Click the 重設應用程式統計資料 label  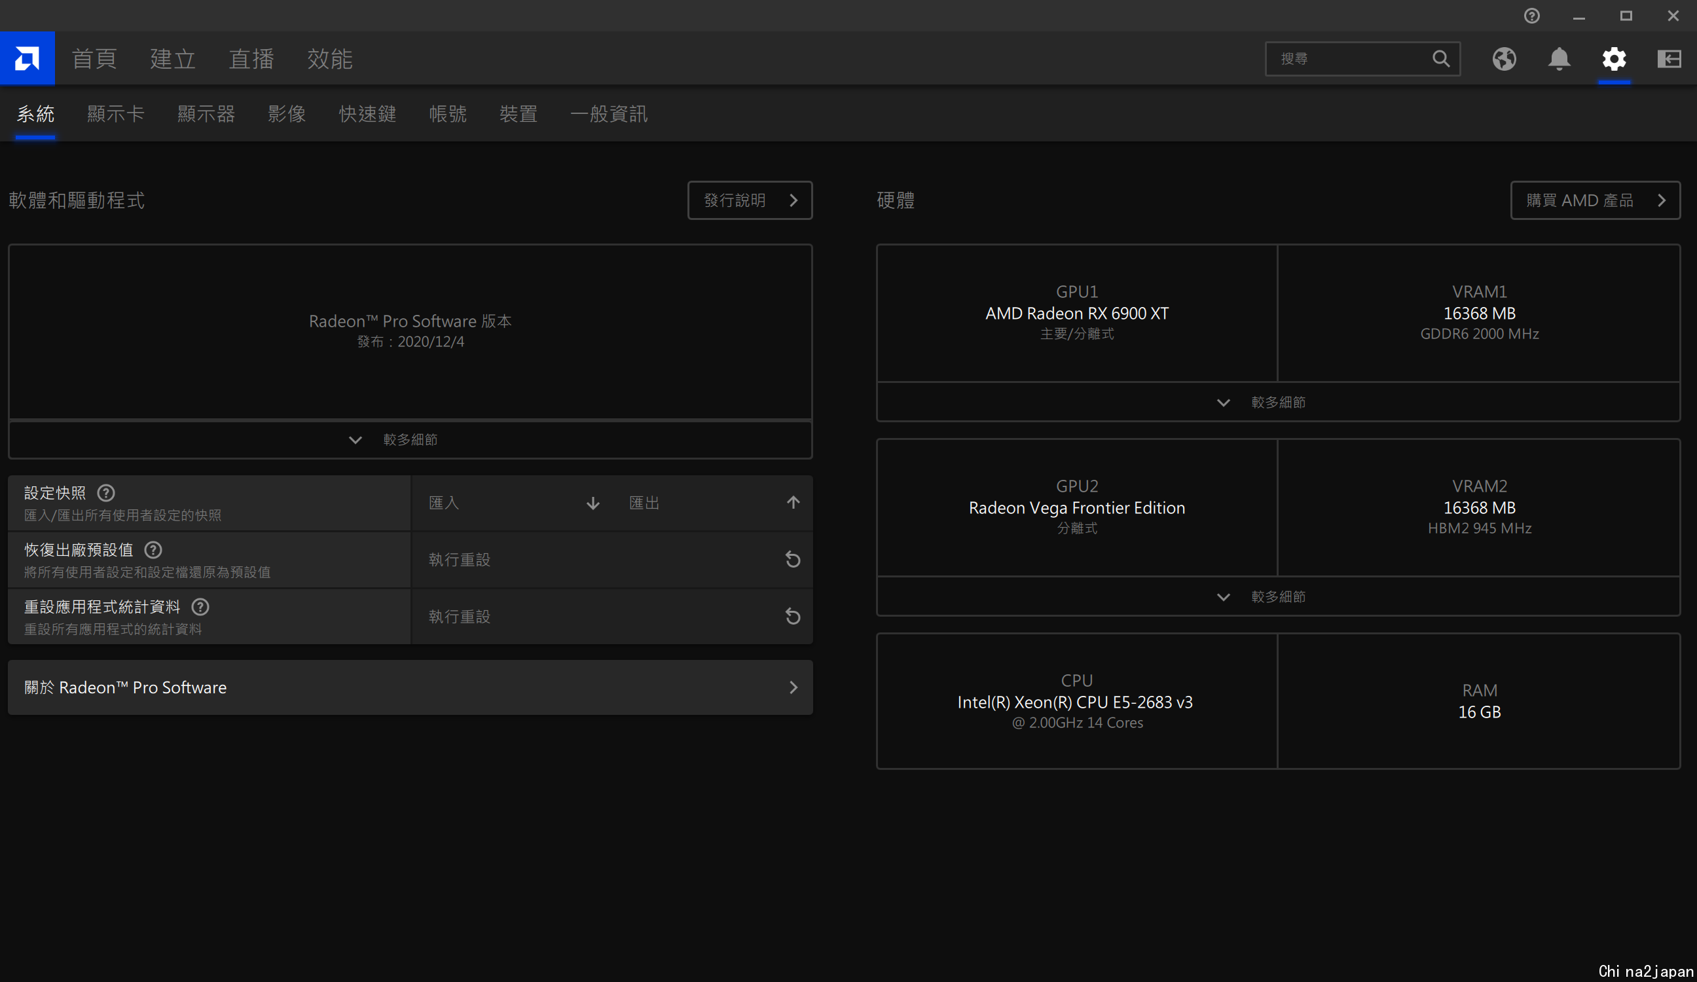tap(102, 607)
